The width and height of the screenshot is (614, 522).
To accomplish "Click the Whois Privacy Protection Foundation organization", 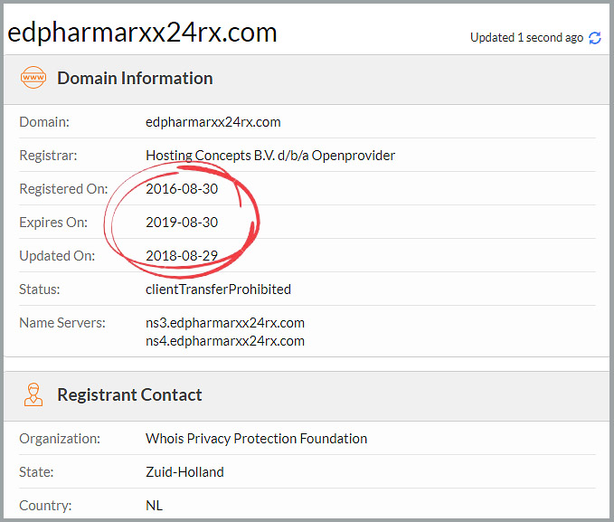I will 256,439.
